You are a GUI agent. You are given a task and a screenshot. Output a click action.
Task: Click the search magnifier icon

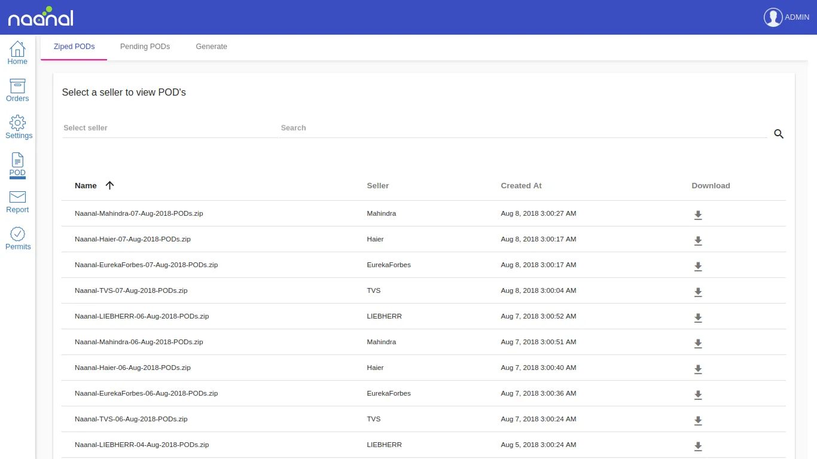click(778, 134)
